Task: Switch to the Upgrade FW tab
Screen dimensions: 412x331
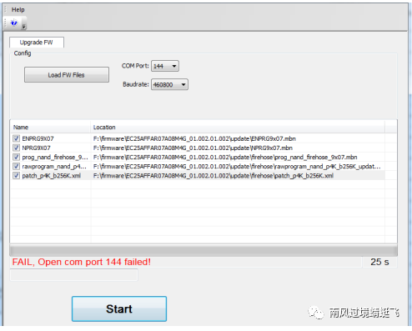Action: click(x=37, y=43)
